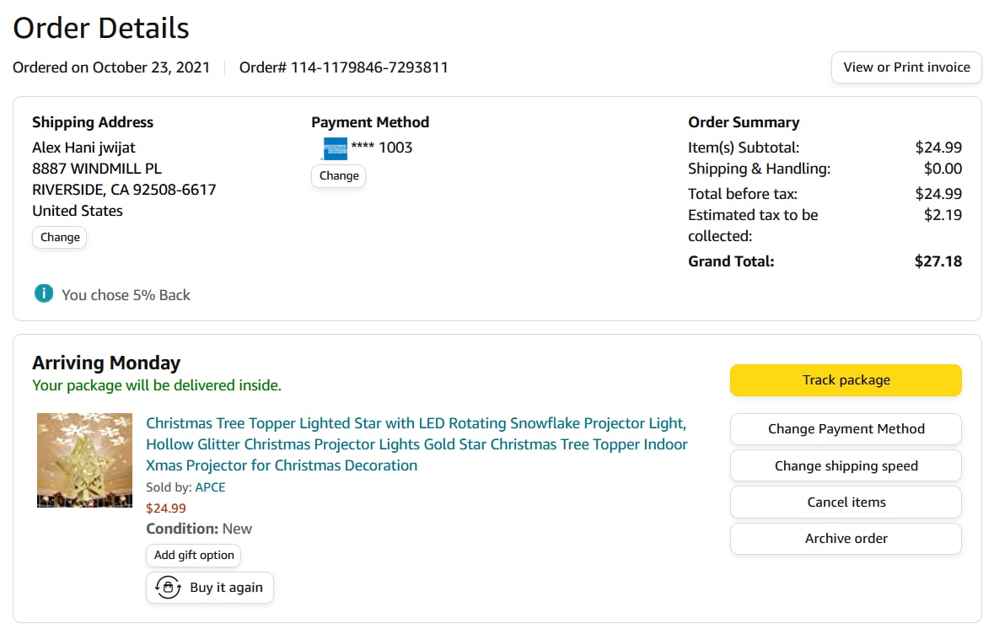Click the Buy it again button label

point(226,588)
